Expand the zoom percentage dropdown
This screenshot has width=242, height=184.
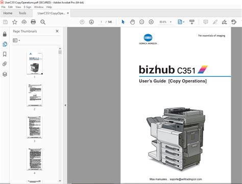pyautogui.click(x=171, y=22)
